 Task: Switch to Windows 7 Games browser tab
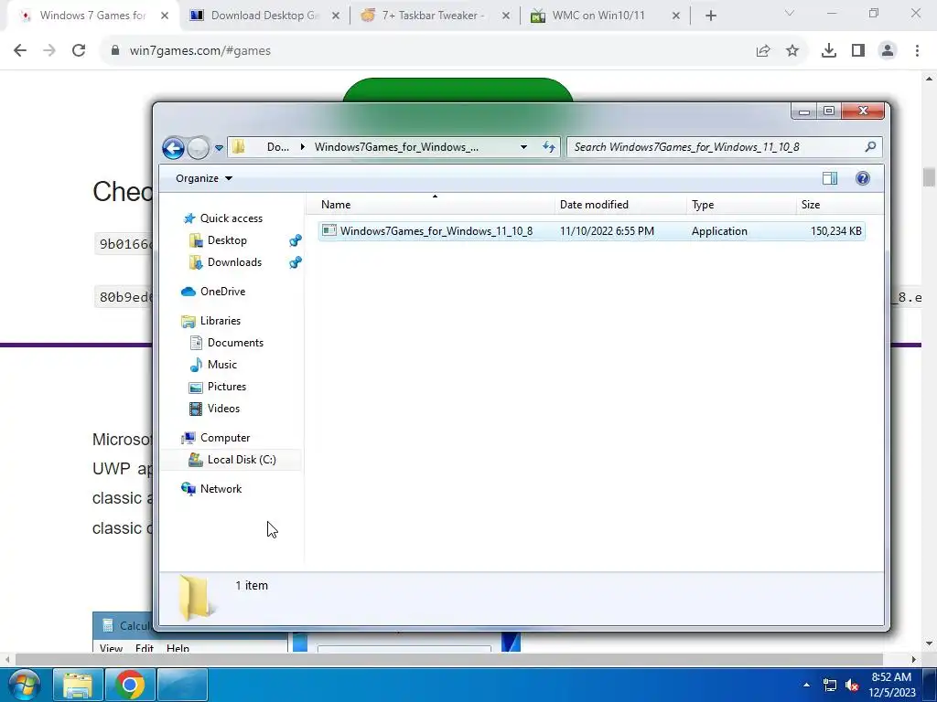92,16
